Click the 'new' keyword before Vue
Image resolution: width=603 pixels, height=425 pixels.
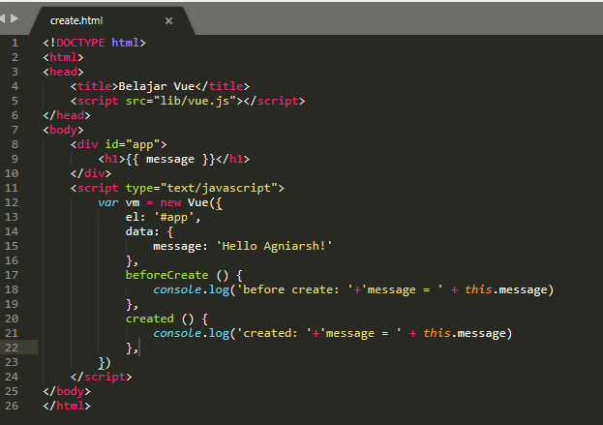click(x=170, y=202)
